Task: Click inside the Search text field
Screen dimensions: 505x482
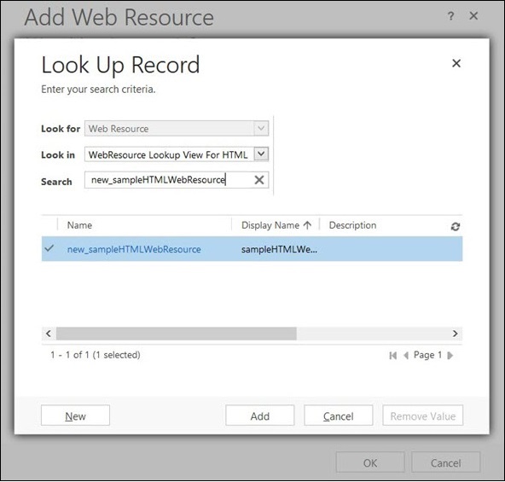Action: [x=169, y=180]
